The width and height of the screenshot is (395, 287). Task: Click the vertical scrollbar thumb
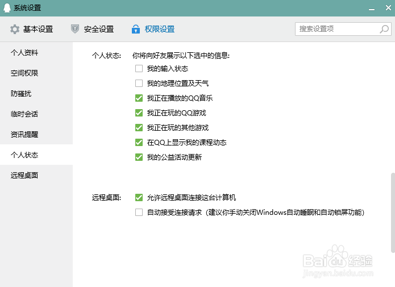pos(393,213)
